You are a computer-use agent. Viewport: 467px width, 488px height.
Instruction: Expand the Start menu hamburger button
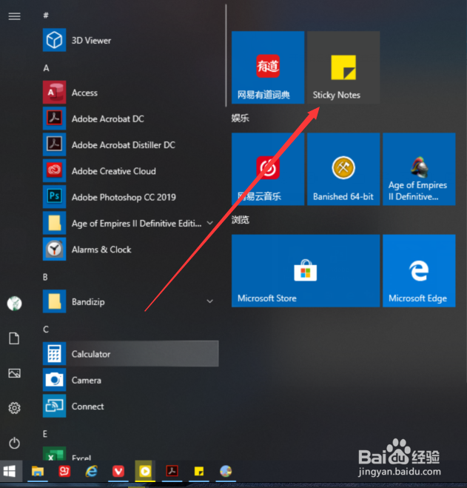(x=14, y=16)
